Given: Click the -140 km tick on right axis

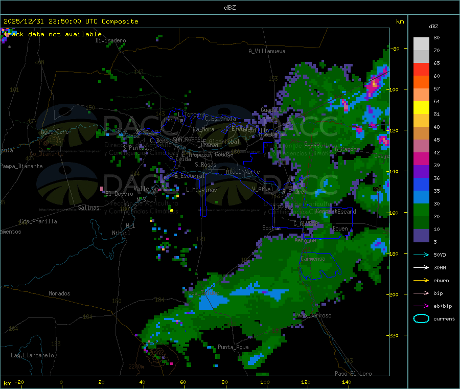Looking at the screenshot, I should pos(394,171).
